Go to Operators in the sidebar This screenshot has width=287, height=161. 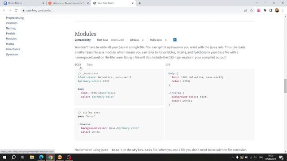click(x=12, y=54)
